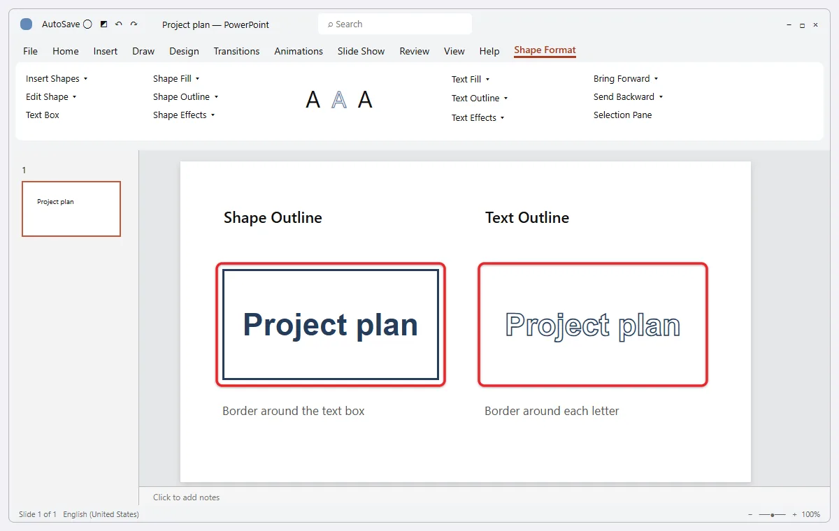The height and width of the screenshot is (531, 839).
Task: Open the Shape Outline dropdown
Action: coord(186,97)
